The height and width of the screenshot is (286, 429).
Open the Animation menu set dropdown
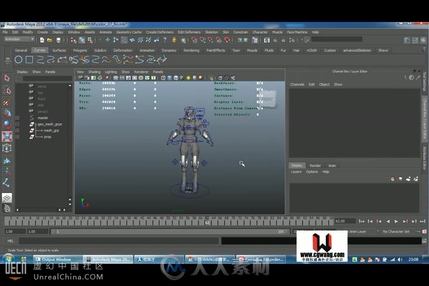19,39
